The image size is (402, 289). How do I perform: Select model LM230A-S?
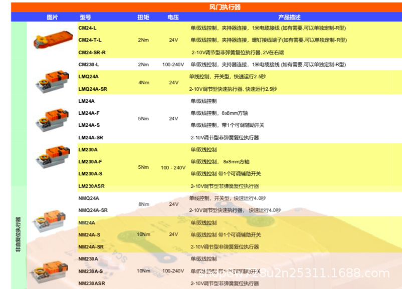tap(90, 174)
